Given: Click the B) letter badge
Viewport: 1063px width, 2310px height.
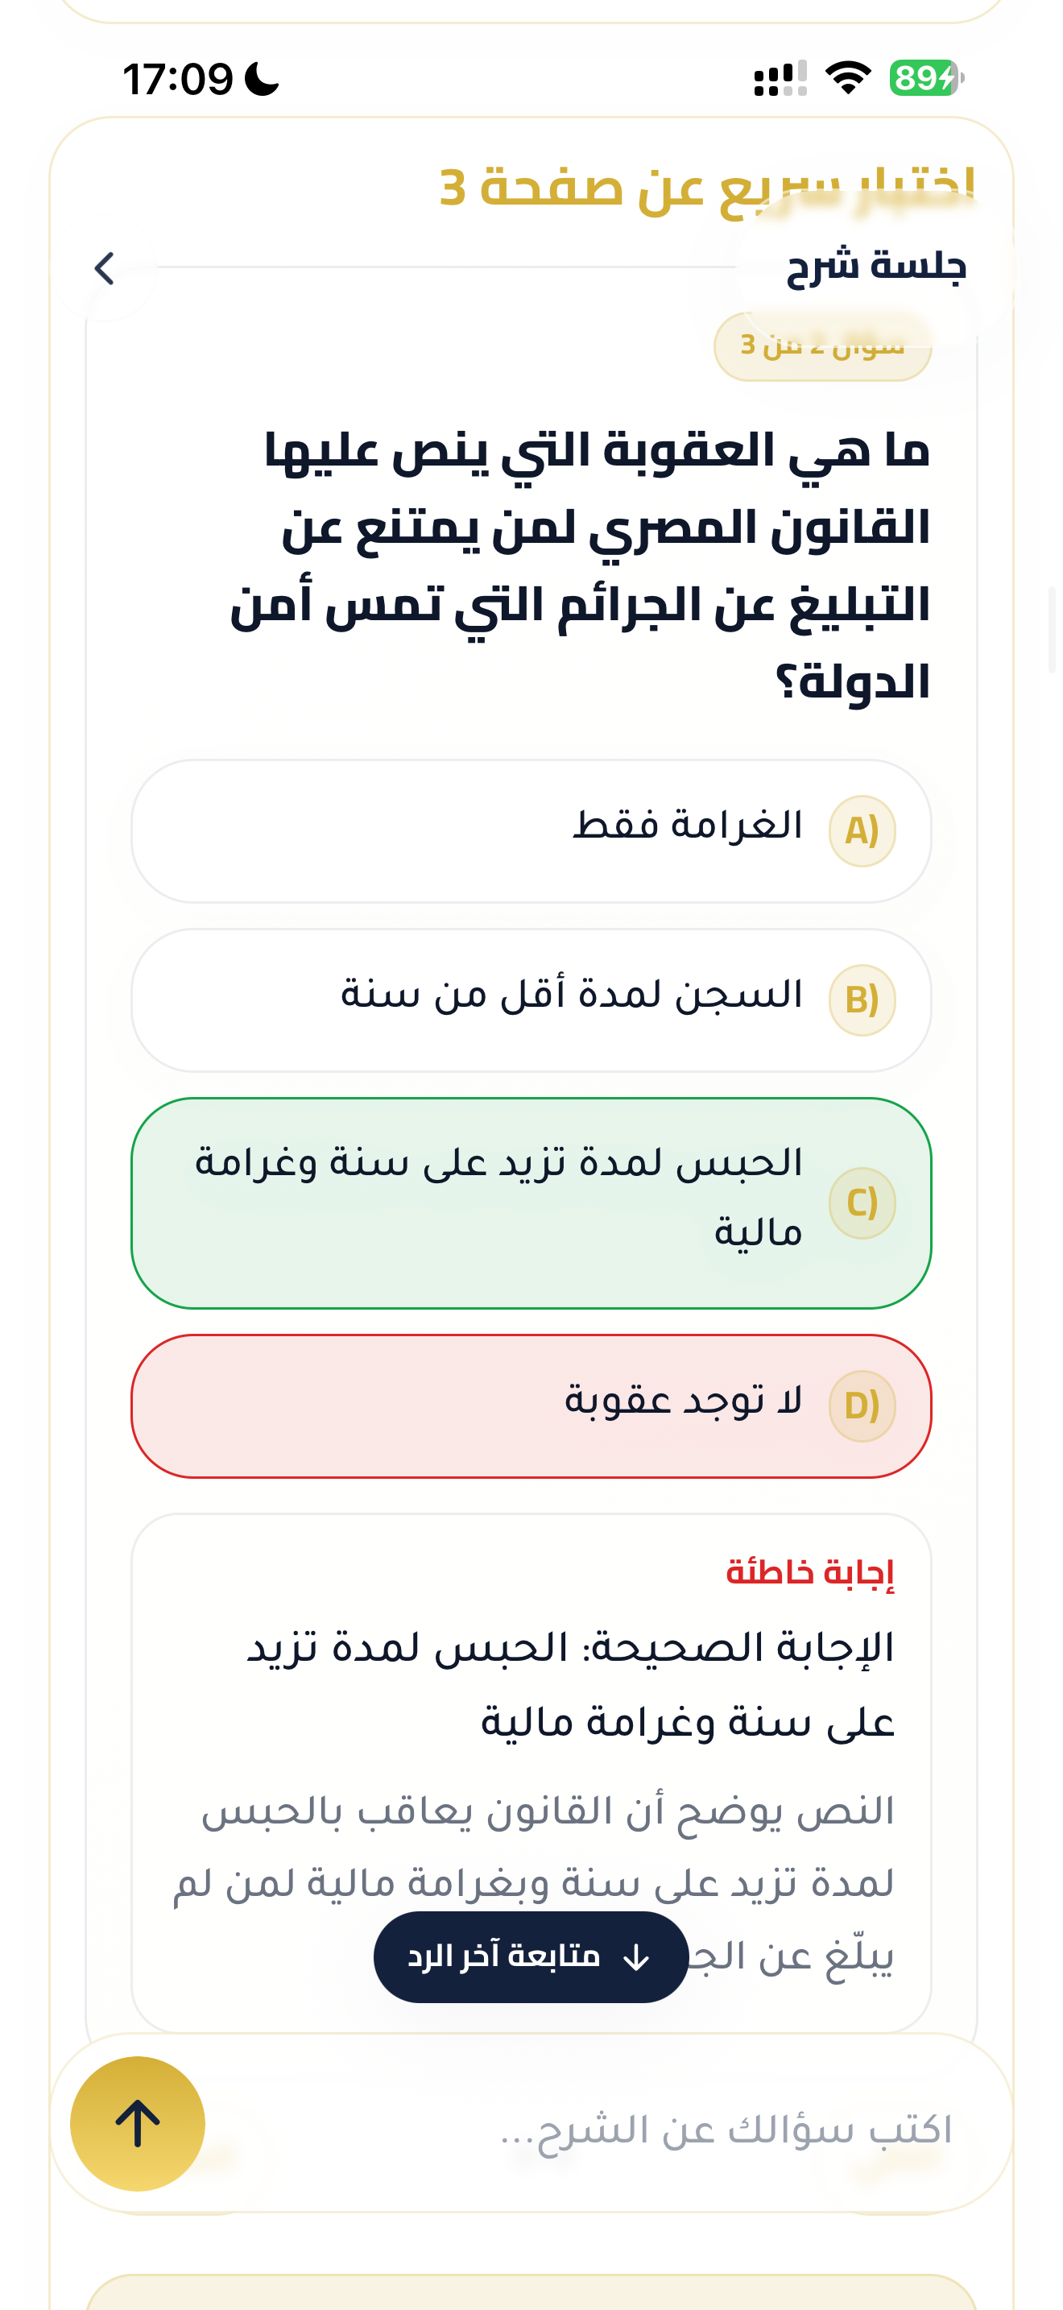Looking at the screenshot, I should click(862, 999).
